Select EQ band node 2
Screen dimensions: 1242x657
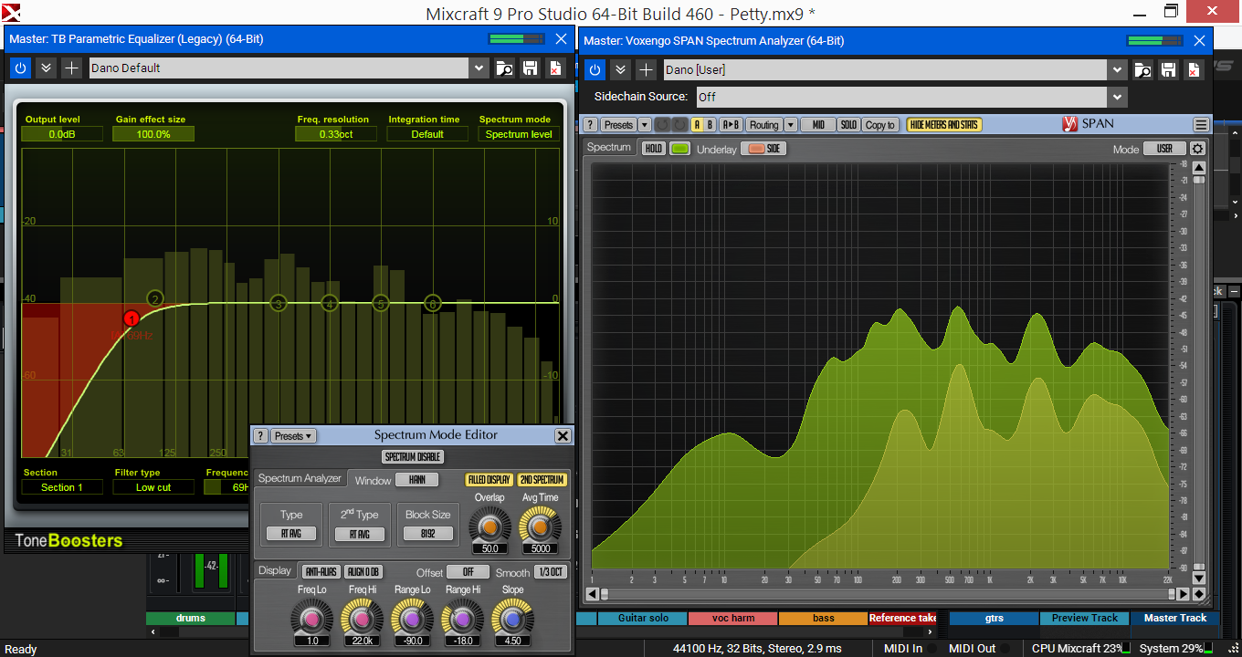click(154, 299)
